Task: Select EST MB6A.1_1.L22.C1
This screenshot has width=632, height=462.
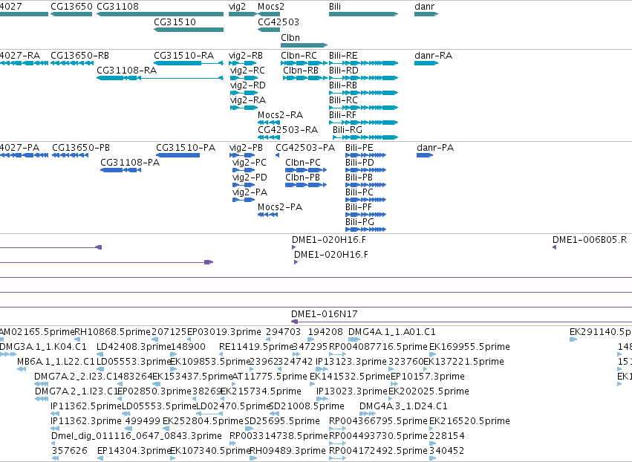Action: click(22, 369)
